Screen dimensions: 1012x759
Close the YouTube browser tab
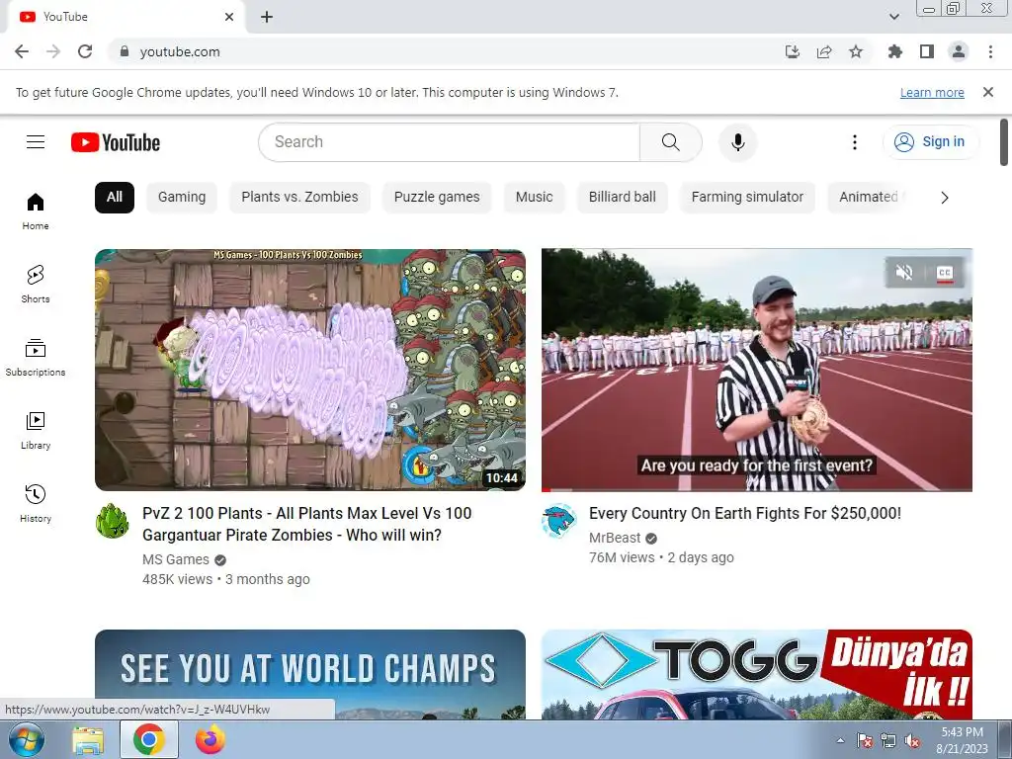tap(229, 17)
